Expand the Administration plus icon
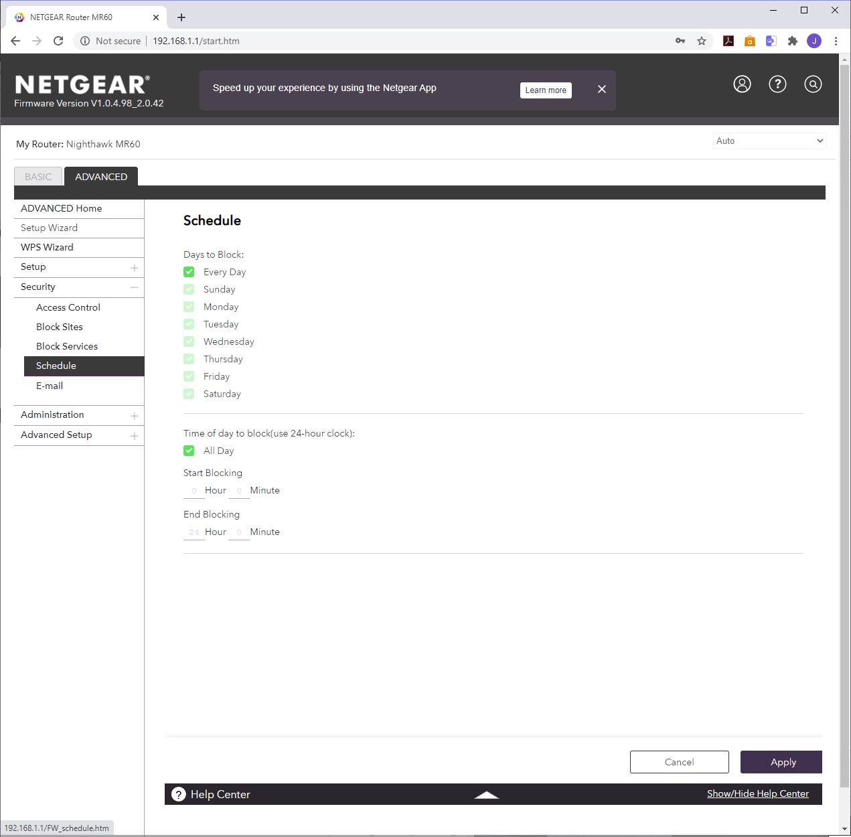This screenshot has width=851, height=837. (x=134, y=416)
